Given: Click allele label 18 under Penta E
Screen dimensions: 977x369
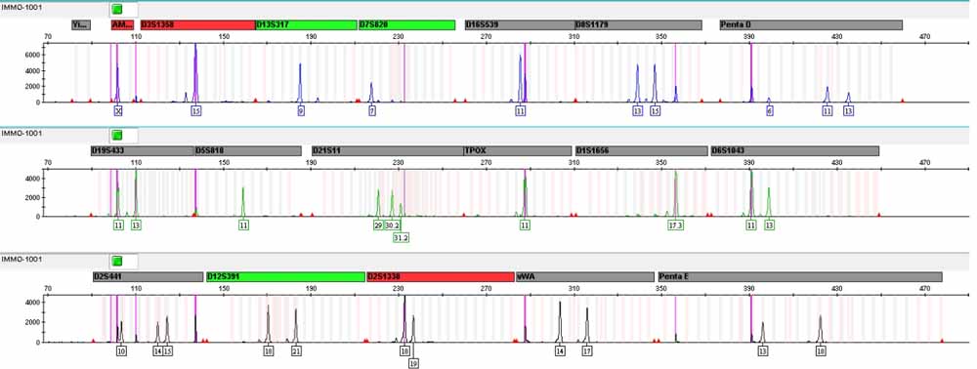Looking at the screenshot, I should (x=822, y=351).
